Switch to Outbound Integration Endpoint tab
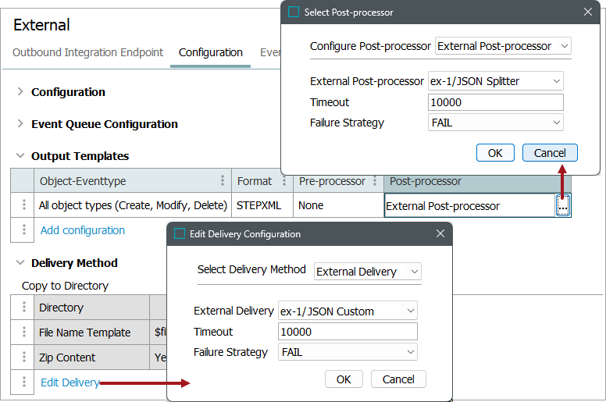The width and height of the screenshot is (606, 402). pos(88,52)
